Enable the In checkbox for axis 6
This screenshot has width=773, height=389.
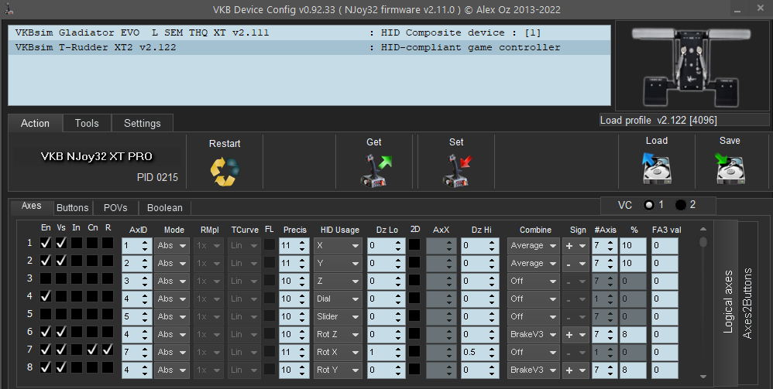coord(77,332)
